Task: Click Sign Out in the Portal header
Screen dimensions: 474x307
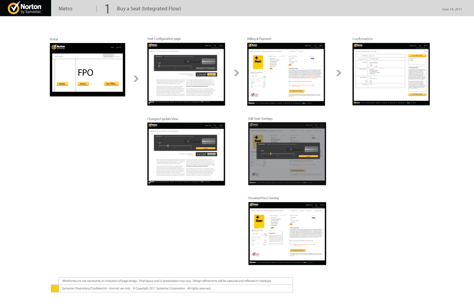Action: [x=118, y=47]
